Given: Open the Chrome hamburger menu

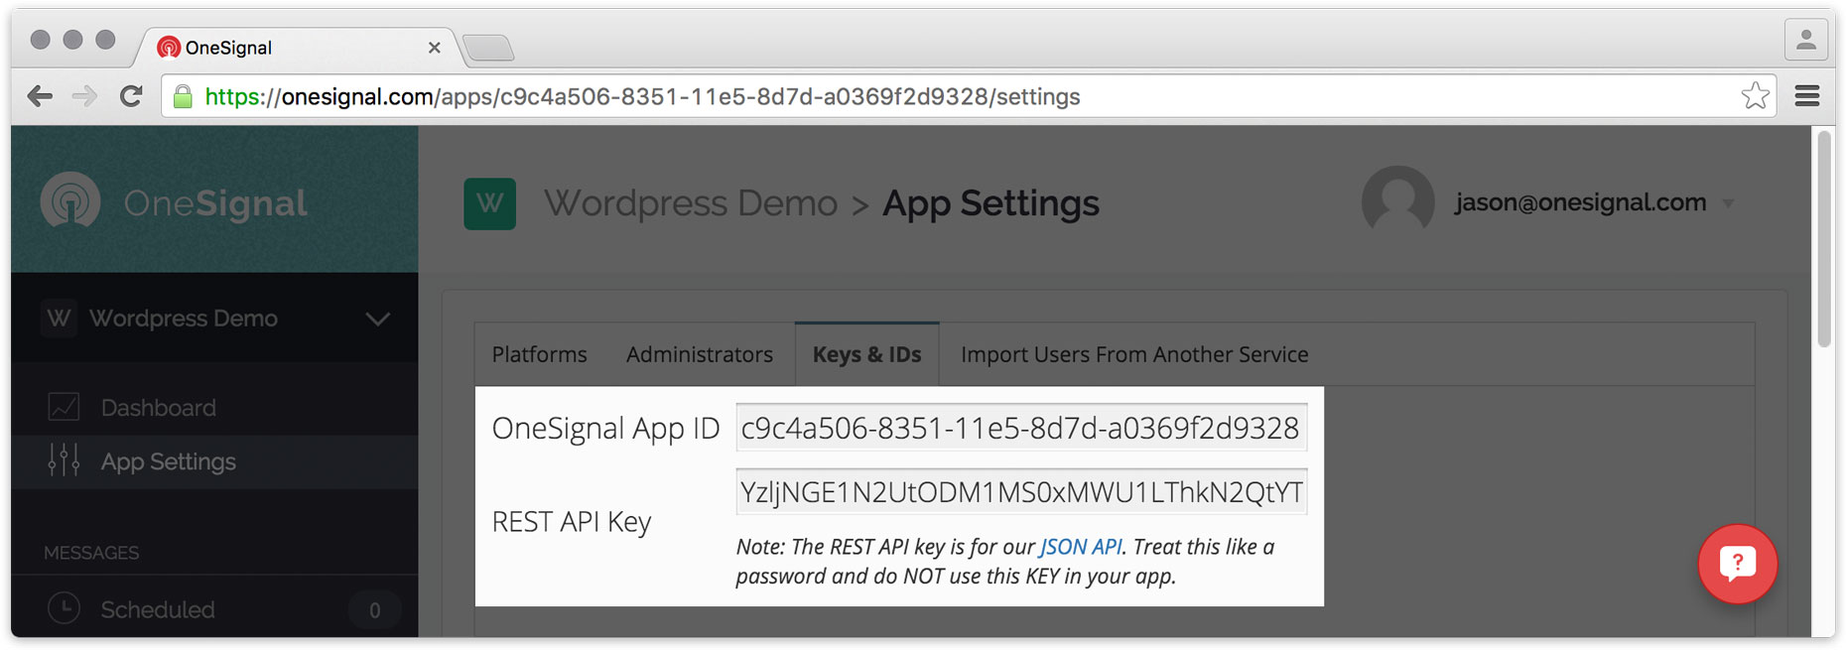Looking at the screenshot, I should 1806,96.
